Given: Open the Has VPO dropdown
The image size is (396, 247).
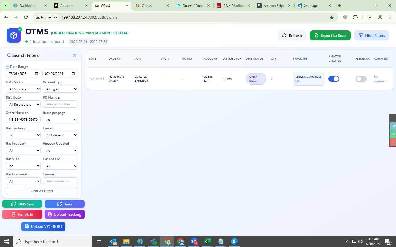Looking at the screenshot, I should click(23, 166).
